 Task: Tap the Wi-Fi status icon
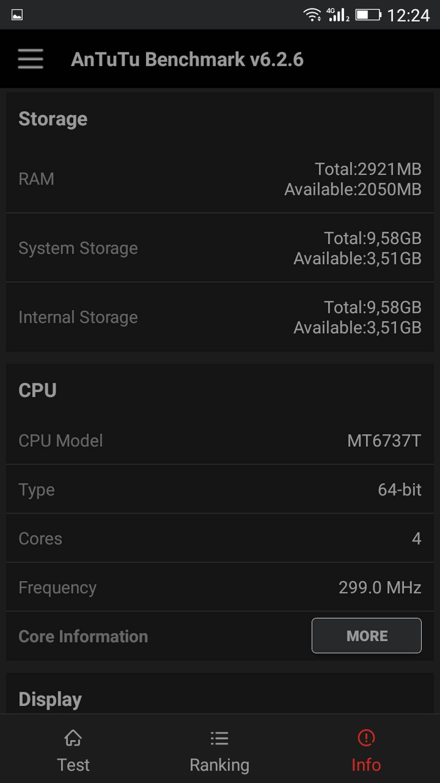click(312, 15)
